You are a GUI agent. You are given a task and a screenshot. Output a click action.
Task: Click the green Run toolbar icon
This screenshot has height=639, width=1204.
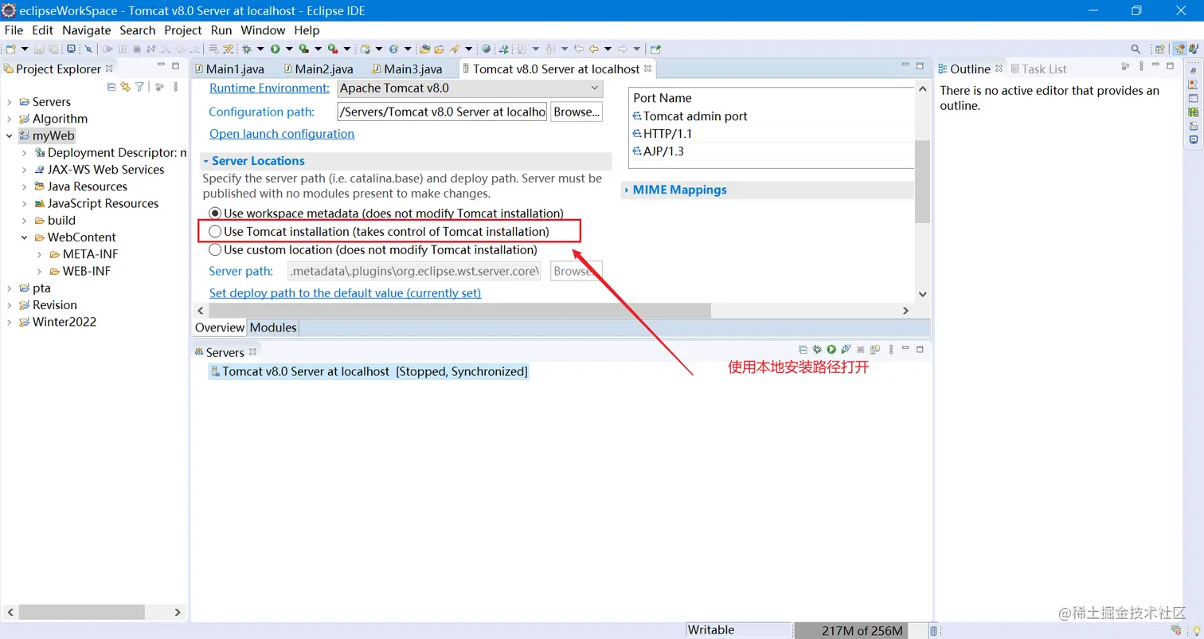276,49
